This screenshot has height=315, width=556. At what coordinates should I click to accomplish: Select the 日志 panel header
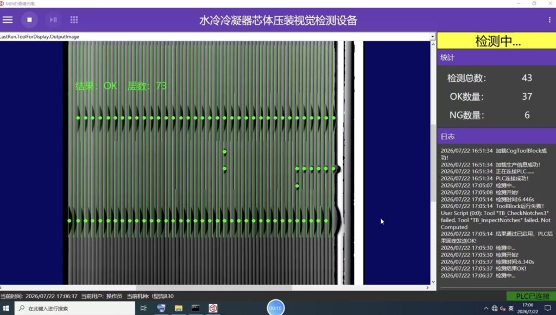coord(496,136)
